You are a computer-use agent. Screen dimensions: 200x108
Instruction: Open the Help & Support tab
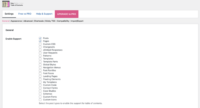(x=44, y=14)
